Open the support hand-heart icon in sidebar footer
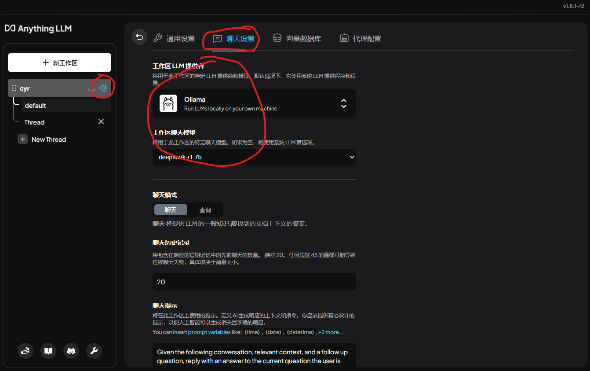 (x=25, y=351)
